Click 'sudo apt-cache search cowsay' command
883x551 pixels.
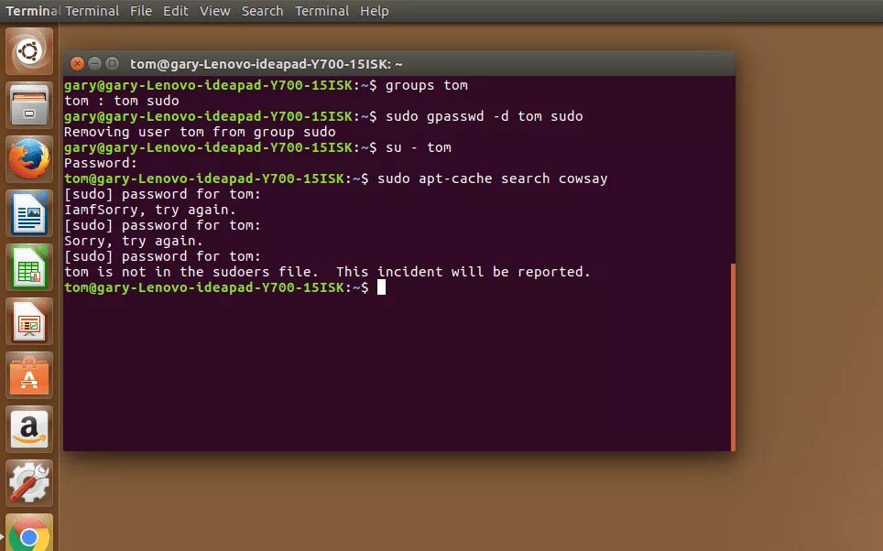click(493, 179)
